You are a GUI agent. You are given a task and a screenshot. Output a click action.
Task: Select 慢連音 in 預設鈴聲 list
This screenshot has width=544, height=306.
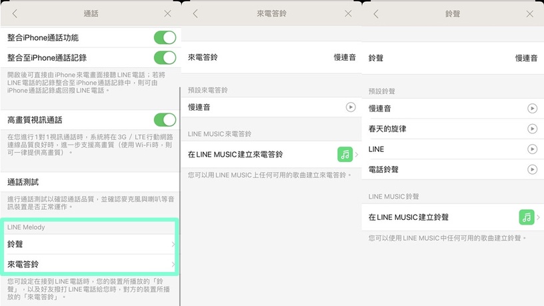click(453, 109)
